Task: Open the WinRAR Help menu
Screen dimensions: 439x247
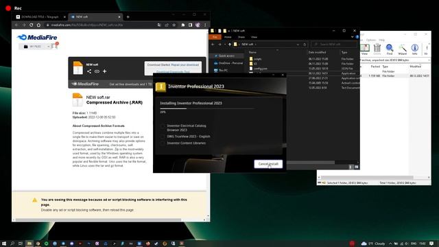Action: click(x=381, y=40)
